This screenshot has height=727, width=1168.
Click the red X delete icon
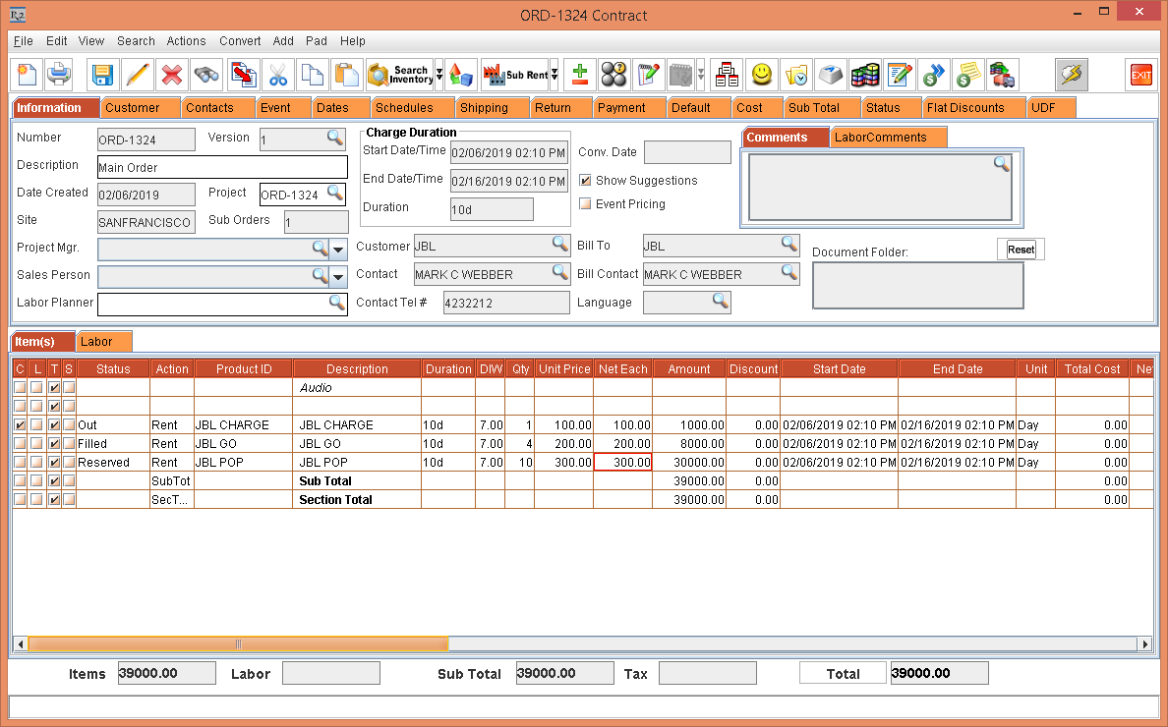[x=172, y=75]
